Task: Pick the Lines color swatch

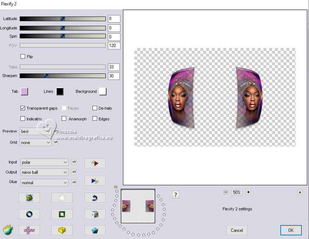Action: [60, 91]
